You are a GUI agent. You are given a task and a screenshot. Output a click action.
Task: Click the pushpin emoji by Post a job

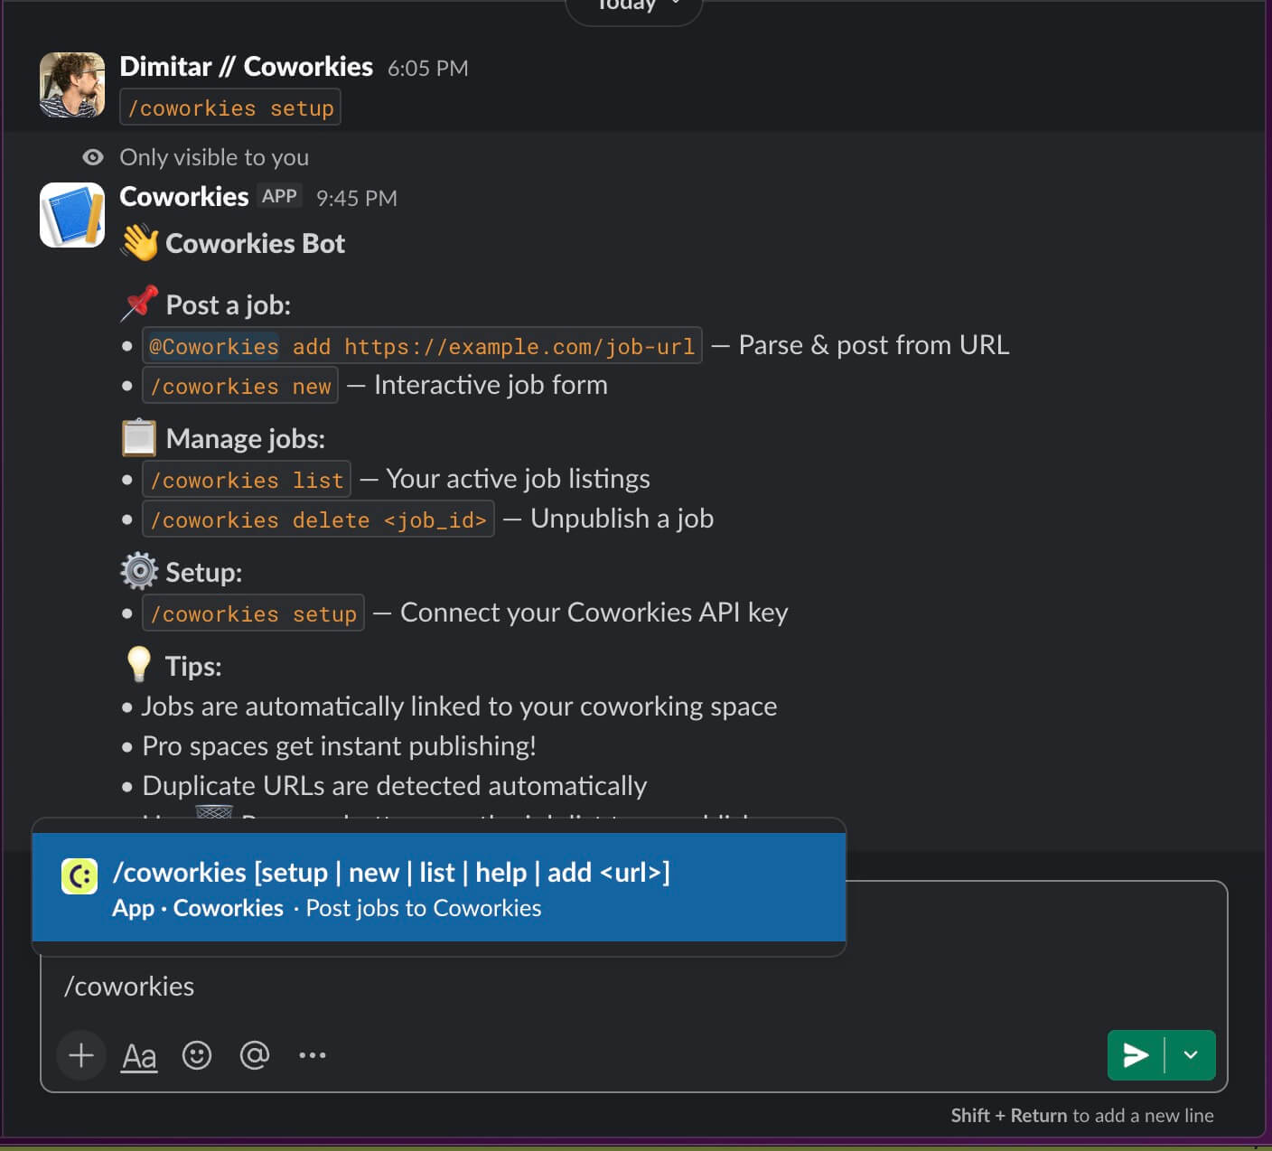tap(139, 304)
